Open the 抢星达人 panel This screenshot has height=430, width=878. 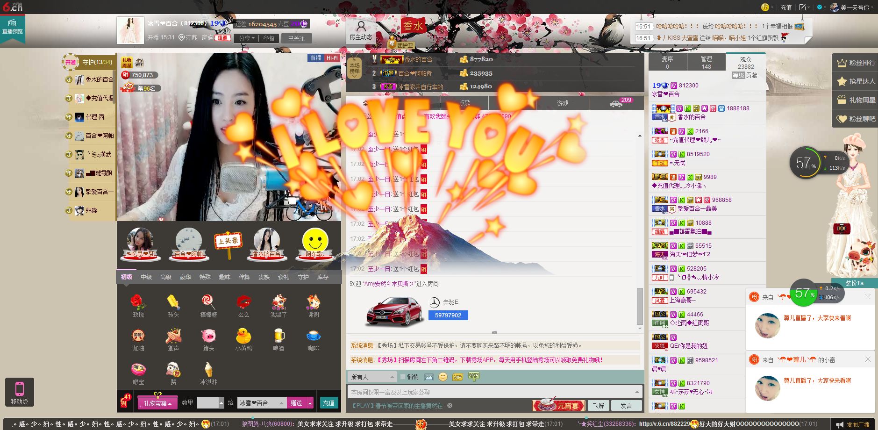point(855,81)
